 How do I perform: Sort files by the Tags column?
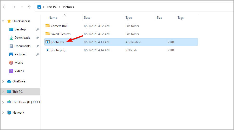[181, 18]
